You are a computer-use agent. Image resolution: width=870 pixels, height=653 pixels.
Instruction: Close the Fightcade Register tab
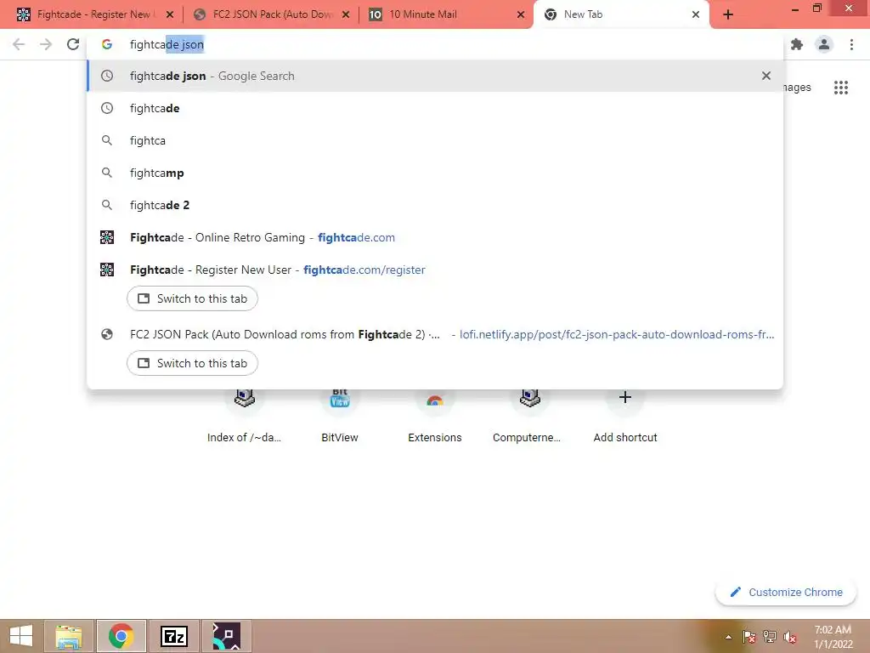point(170,15)
